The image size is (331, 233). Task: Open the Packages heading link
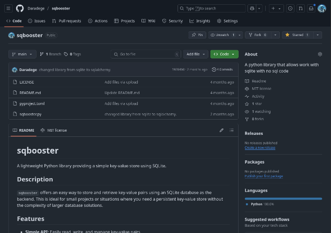point(254,162)
